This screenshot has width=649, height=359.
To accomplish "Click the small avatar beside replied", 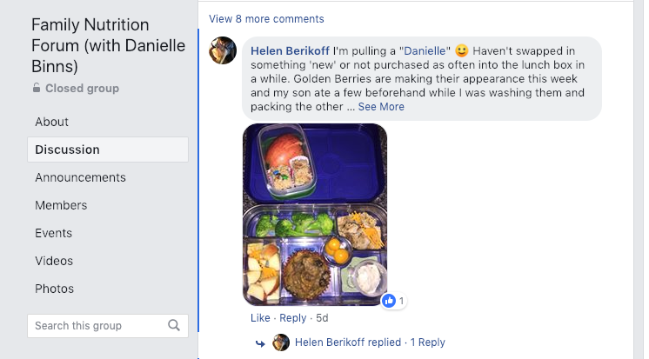I will tap(281, 342).
